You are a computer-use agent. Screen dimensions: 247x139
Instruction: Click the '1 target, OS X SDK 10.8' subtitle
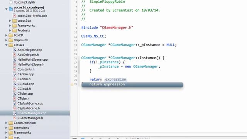click(29, 11)
